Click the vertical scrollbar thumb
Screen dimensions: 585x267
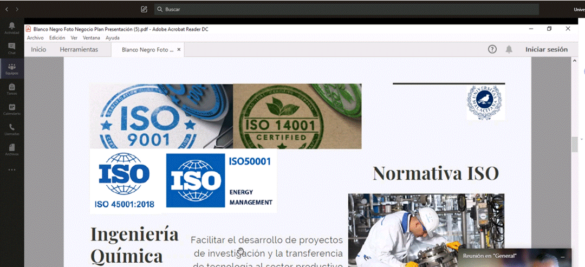click(575, 145)
